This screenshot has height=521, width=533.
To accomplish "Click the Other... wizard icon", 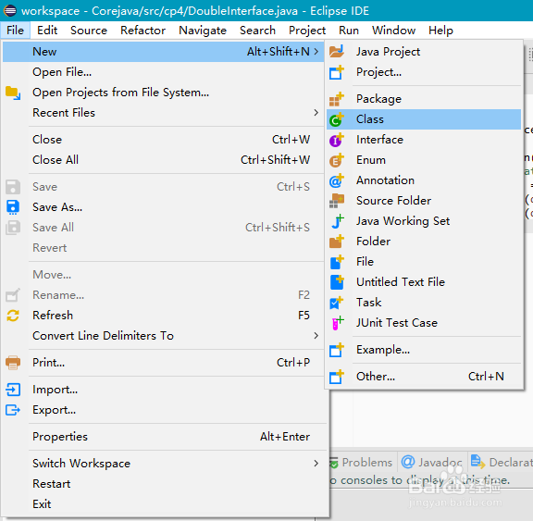I will pyautogui.click(x=337, y=377).
